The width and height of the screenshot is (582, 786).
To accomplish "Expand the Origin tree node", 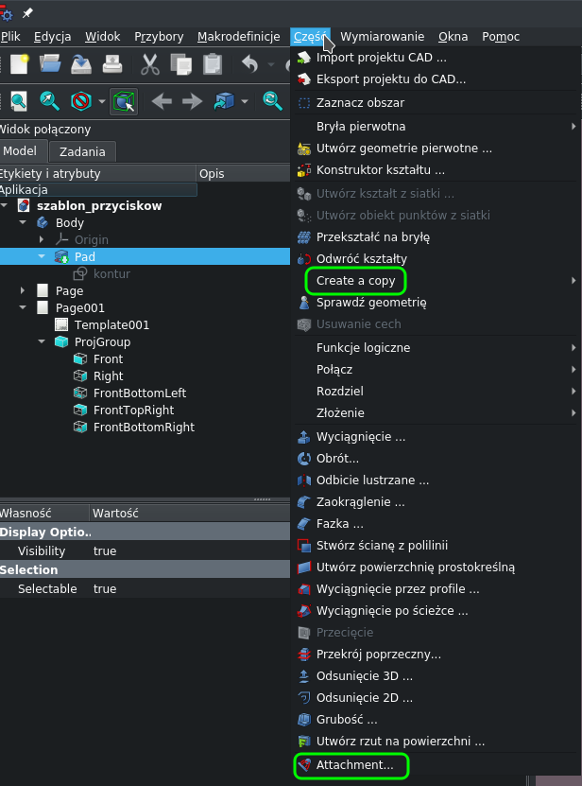I will 42,239.
